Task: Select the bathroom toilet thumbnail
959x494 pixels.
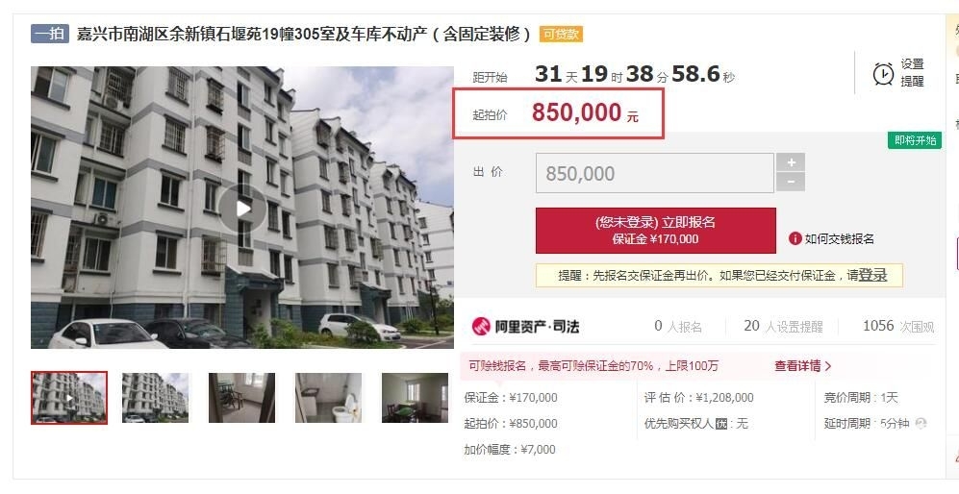Action: pyautogui.click(x=328, y=397)
